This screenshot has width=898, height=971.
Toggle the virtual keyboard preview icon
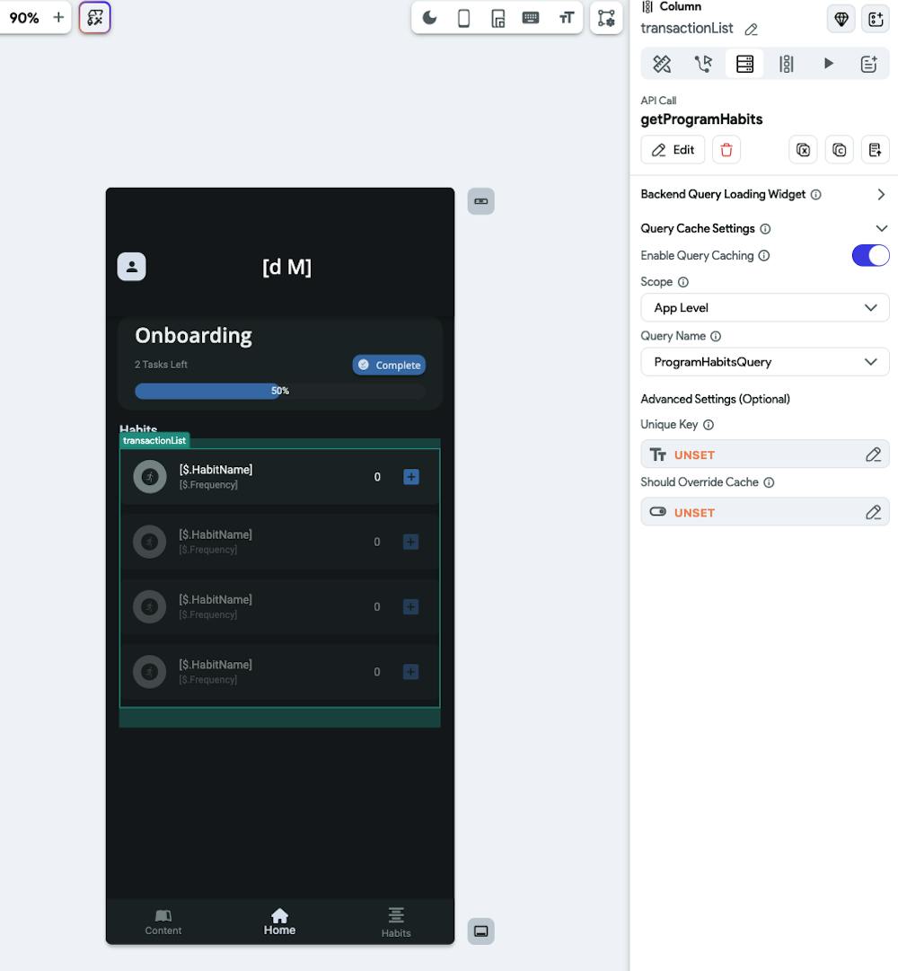pyautogui.click(x=531, y=17)
